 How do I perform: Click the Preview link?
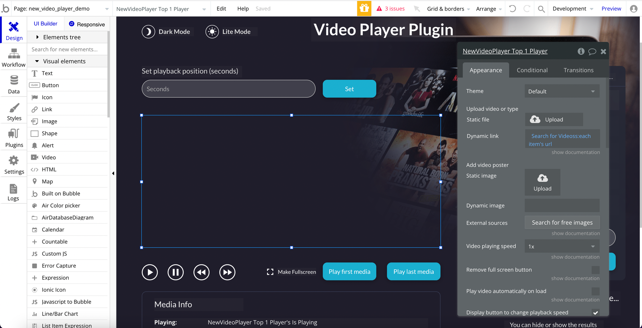click(611, 9)
